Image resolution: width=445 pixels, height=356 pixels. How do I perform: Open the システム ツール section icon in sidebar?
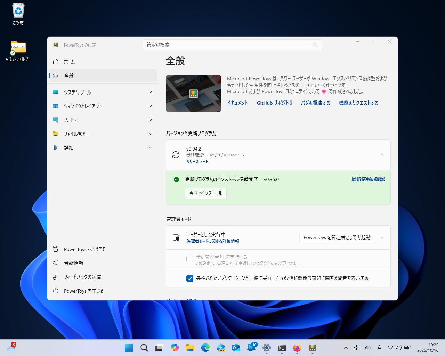(x=56, y=92)
